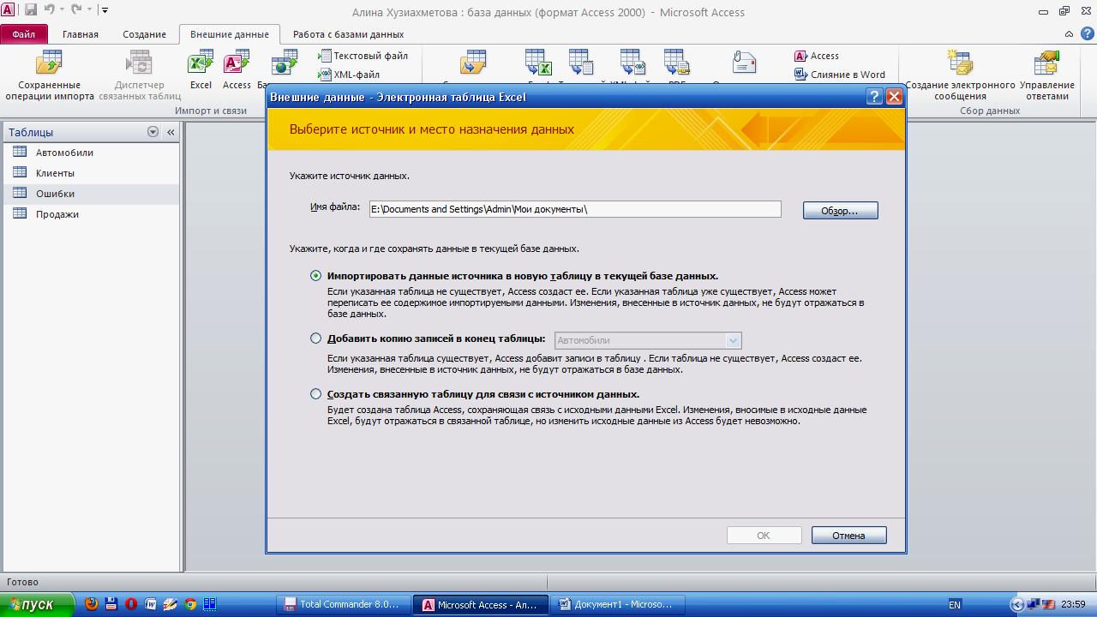Click the Total Commander floppy quick launch icon
The height and width of the screenshot is (617, 1097).
(111, 604)
